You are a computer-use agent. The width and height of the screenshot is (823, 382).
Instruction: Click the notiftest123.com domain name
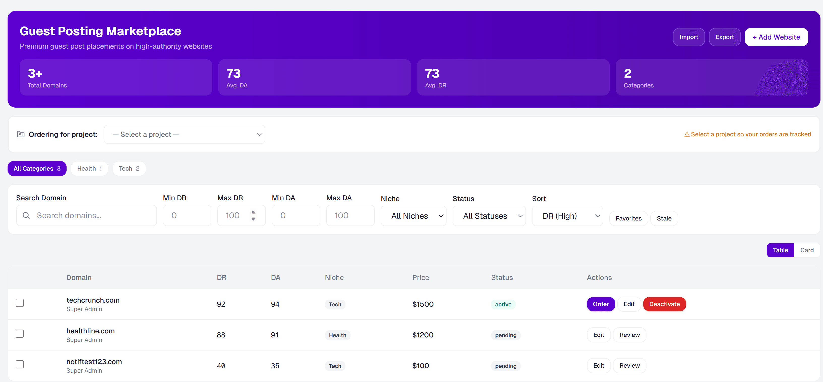94,362
